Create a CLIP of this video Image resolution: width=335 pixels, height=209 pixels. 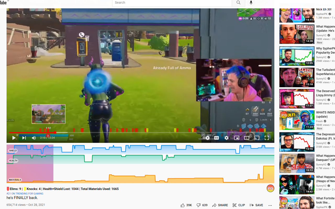pos(239,205)
